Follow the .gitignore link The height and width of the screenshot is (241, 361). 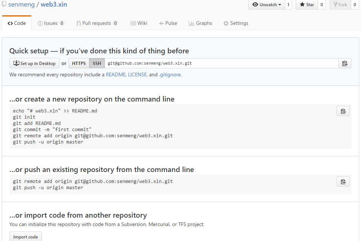point(170,74)
